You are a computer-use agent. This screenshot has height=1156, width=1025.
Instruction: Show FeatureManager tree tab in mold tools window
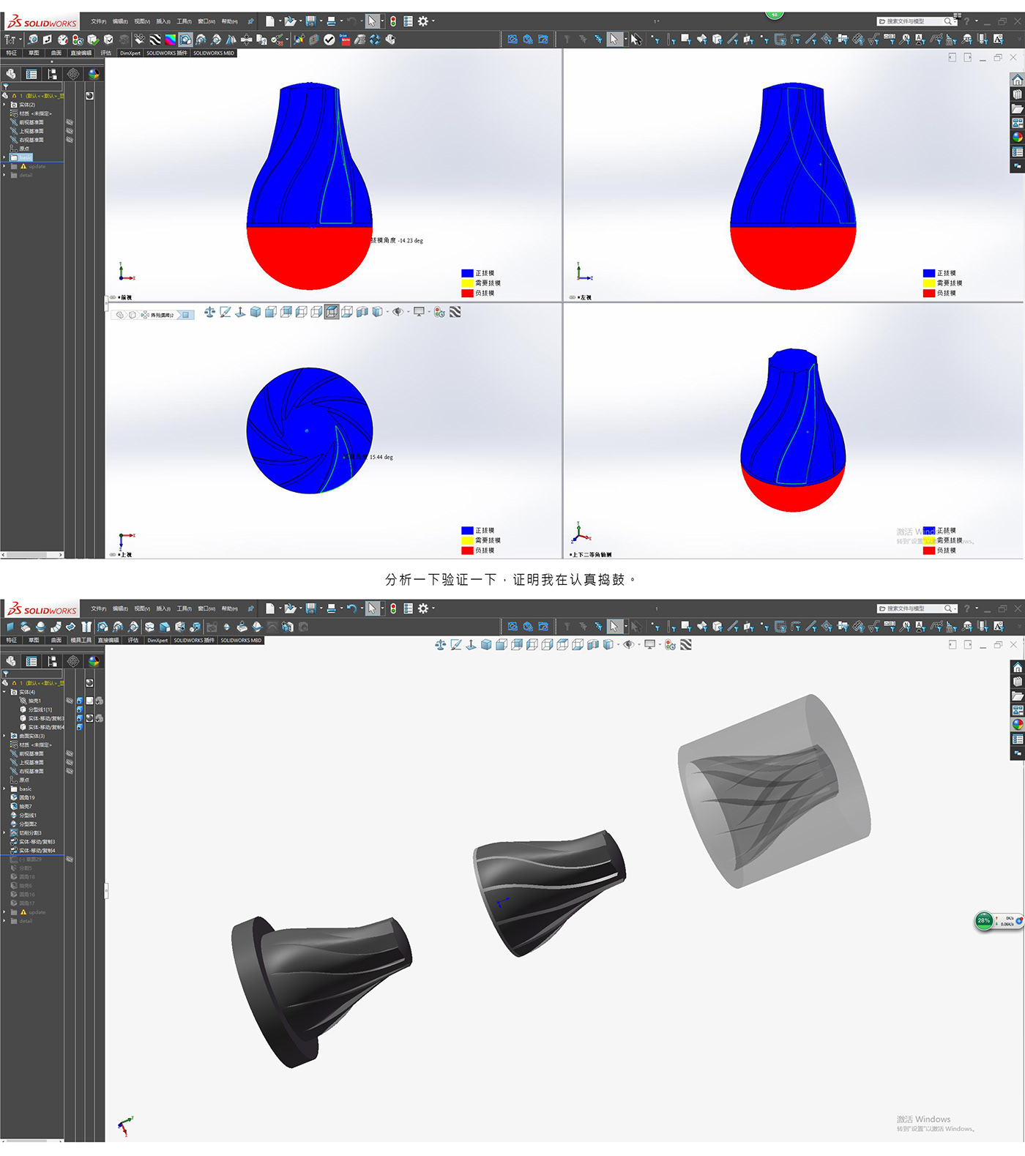point(11,661)
